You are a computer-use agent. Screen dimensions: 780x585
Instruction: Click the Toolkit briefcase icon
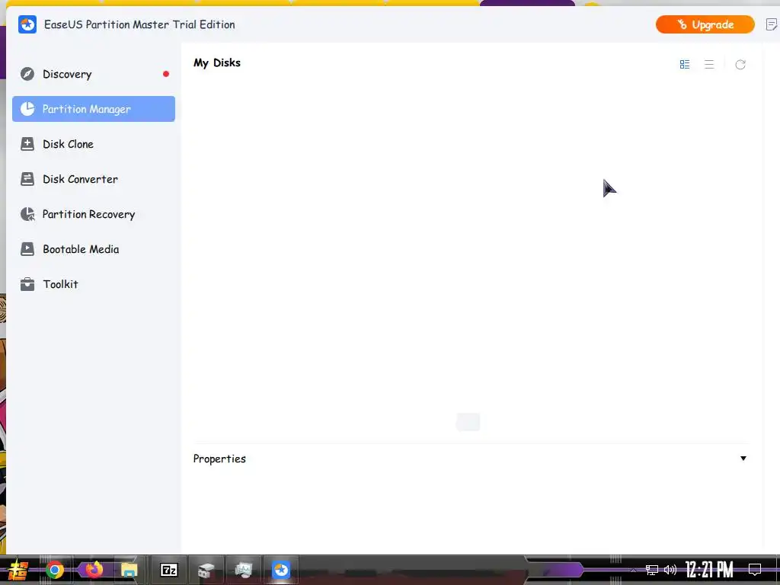pos(27,285)
